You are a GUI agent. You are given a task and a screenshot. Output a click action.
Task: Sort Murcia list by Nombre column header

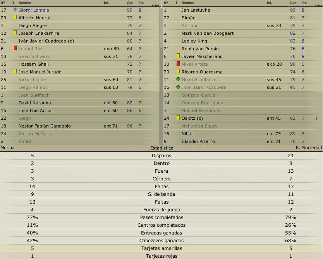click(x=25, y=3)
